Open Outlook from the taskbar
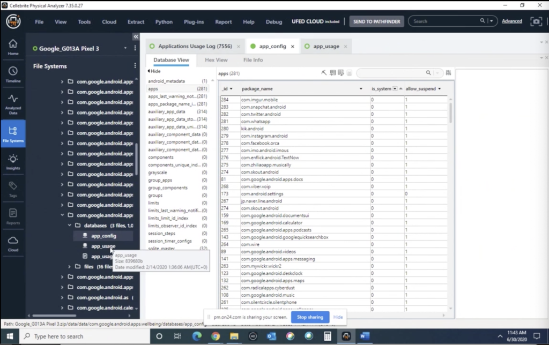Screen dimensions: 549x345 [x=271, y=336]
